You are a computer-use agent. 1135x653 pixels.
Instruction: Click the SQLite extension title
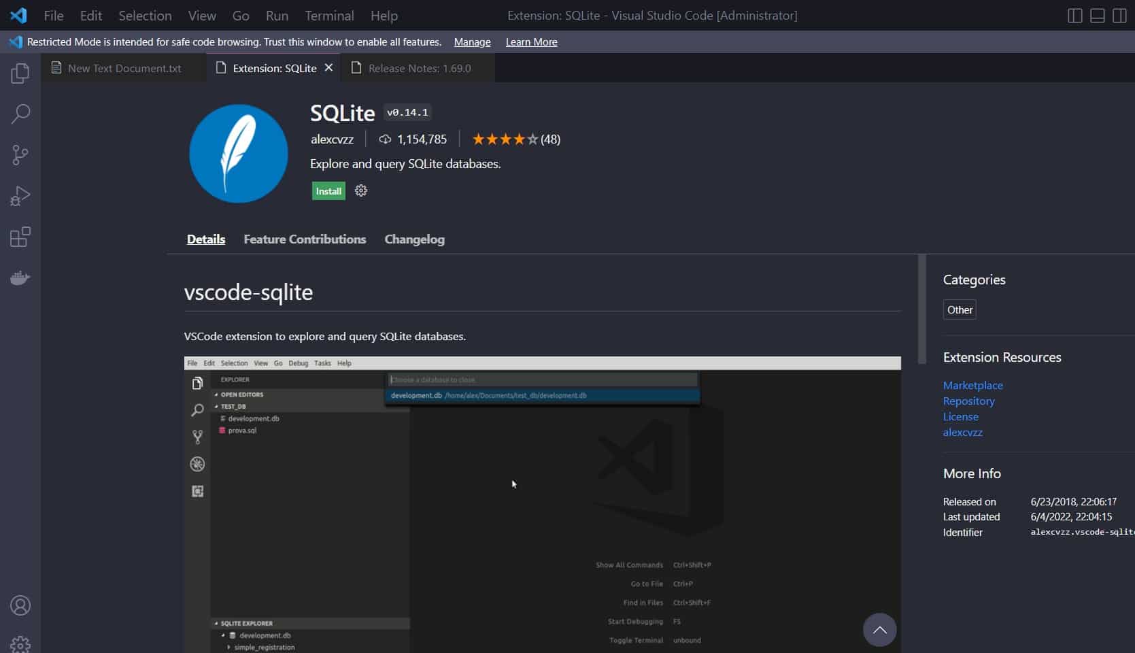click(342, 113)
